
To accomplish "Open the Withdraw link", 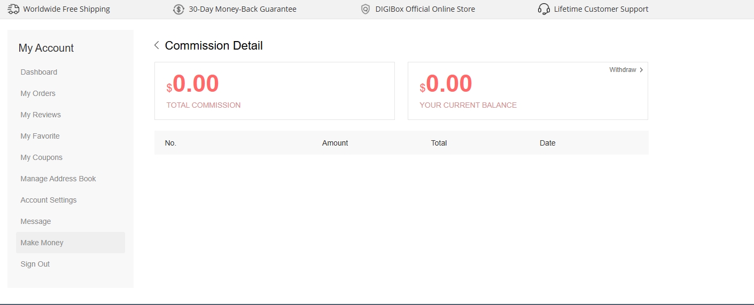I will coord(623,70).
